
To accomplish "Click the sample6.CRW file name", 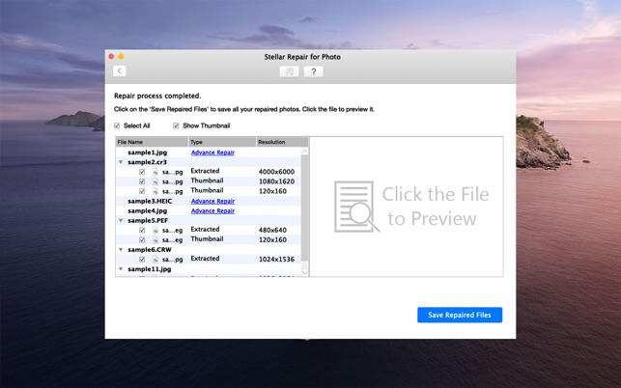I will coord(150,249).
